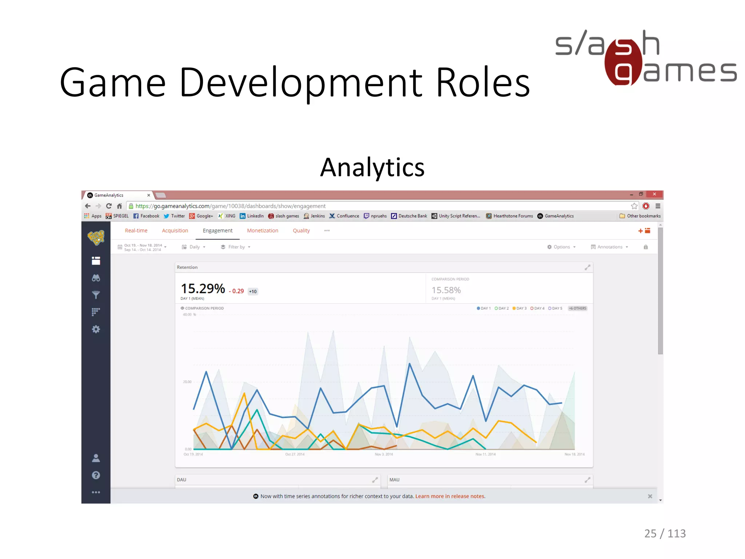
Task: Click the +10 badge next to retention
Action: 253,292
